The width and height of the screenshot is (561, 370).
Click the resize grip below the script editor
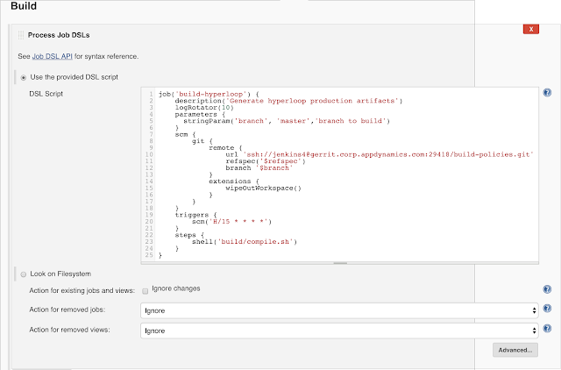338,261
